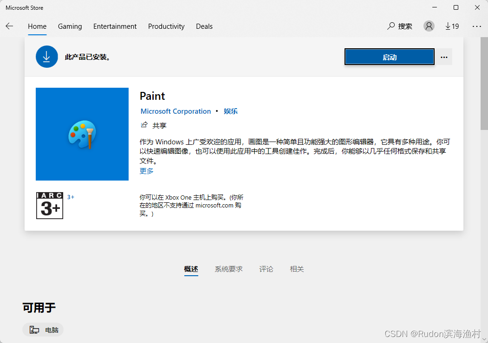The height and width of the screenshot is (343, 488).
Task: Click the 电脑 device chip
Action: pos(43,330)
